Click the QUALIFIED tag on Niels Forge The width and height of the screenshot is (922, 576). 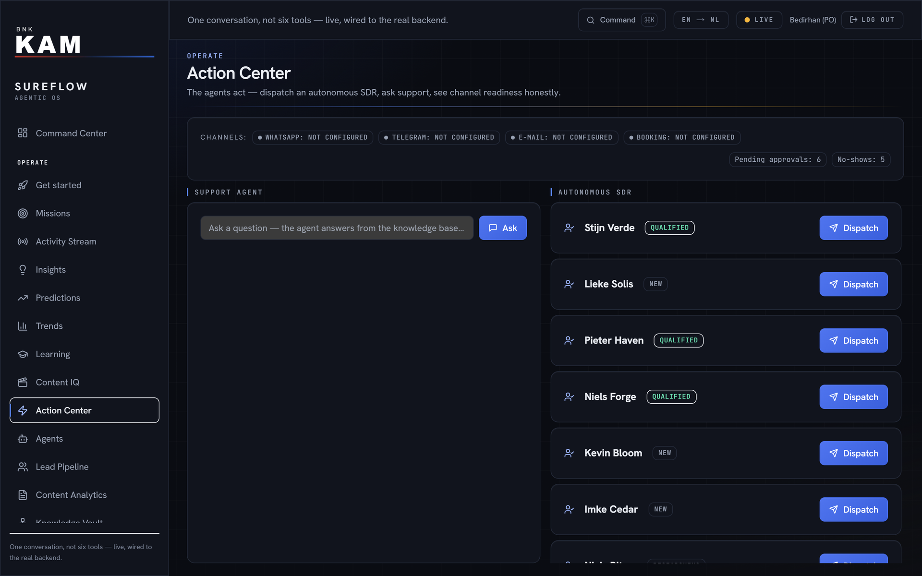(x=671, y=396)
